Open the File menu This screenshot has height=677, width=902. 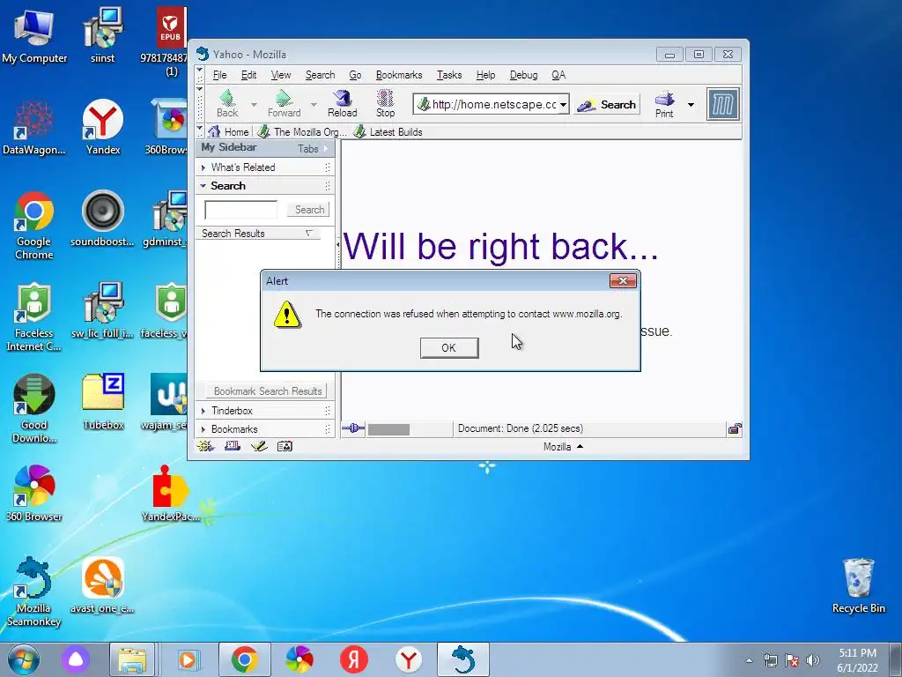coord(219,75)
